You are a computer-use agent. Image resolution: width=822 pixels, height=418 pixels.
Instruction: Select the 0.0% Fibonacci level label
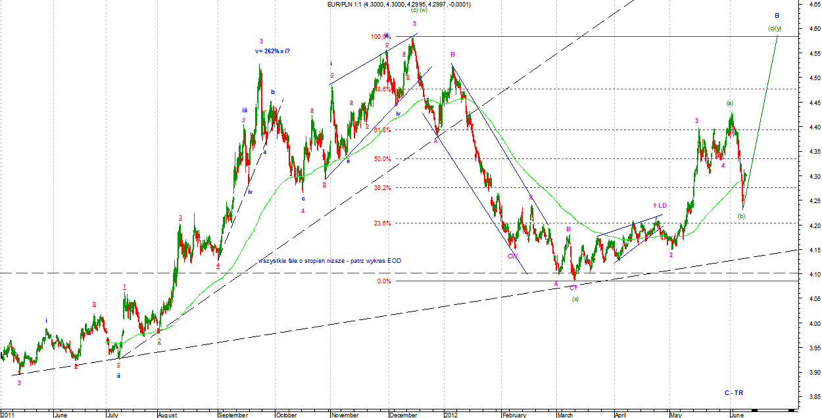coord(384,281)
